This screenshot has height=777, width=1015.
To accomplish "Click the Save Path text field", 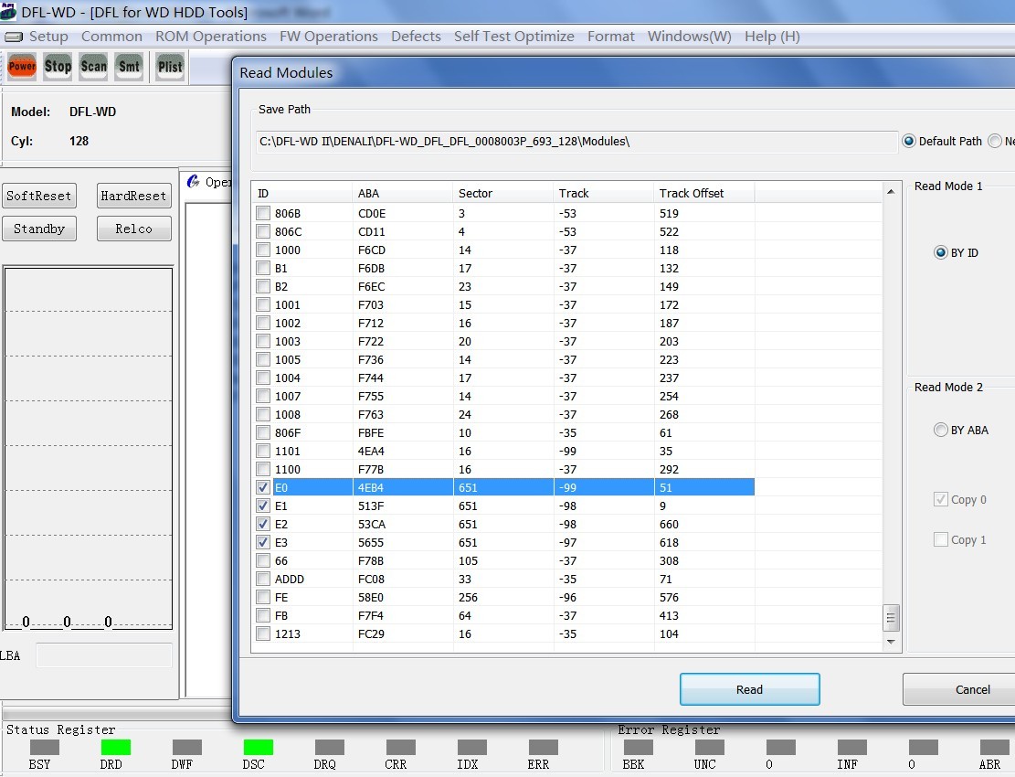I will pos(576,141).
